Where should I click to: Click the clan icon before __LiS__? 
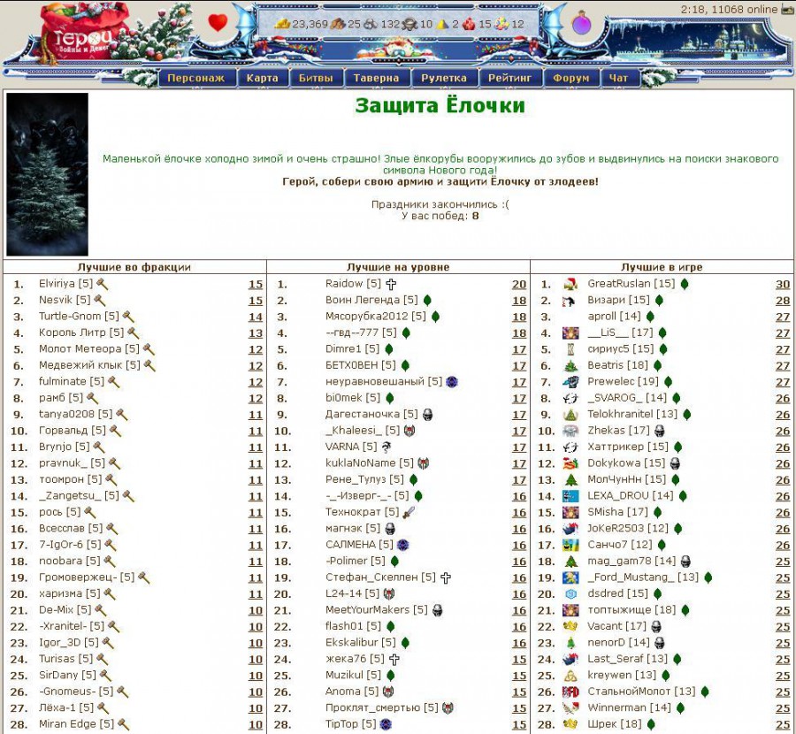point(571,333)
